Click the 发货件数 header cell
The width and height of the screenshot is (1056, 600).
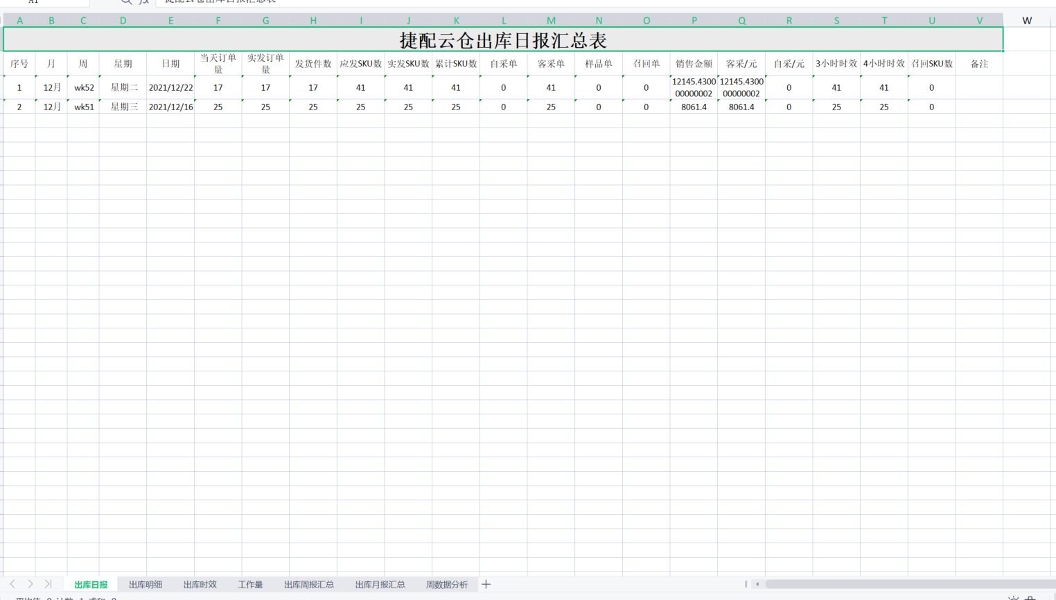coord(313,64)
